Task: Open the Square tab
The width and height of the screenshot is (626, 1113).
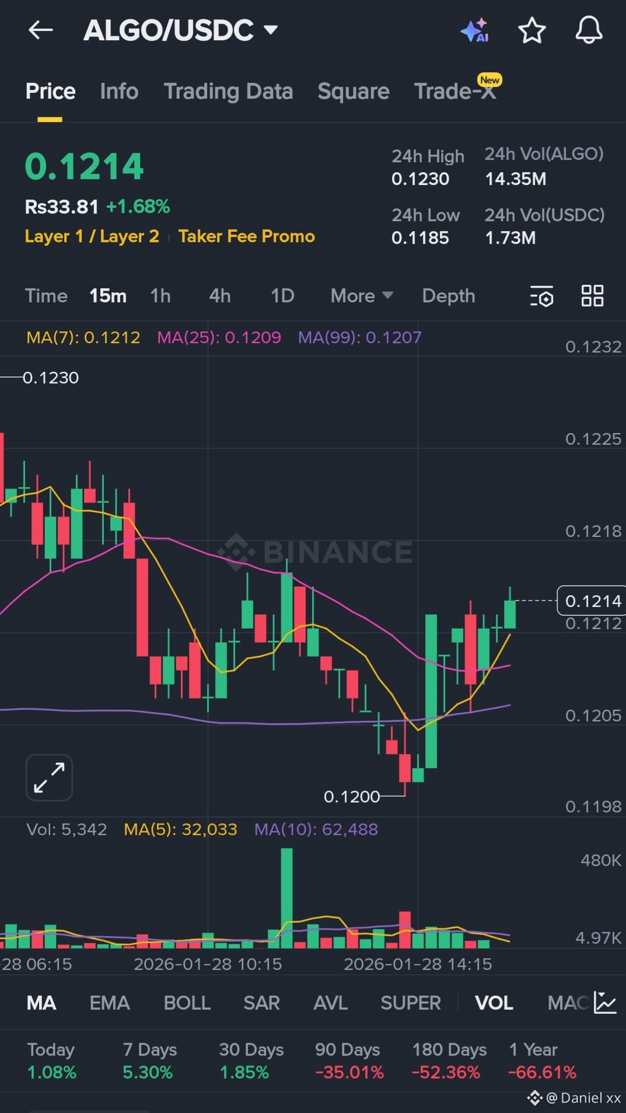Action: [353, 91]
